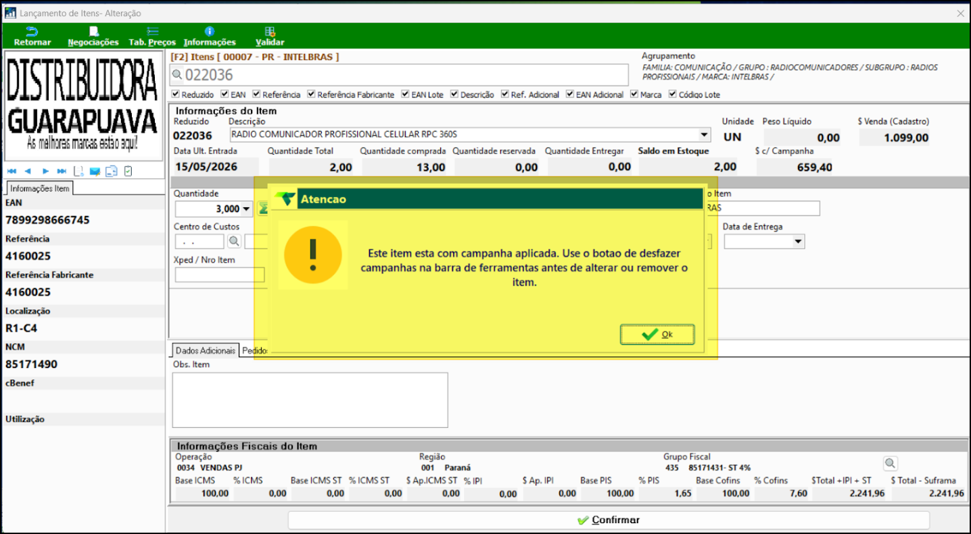This screenshot has width=971, height=534.
Task: Select the Informações Item tab
Action: (40, 188)
